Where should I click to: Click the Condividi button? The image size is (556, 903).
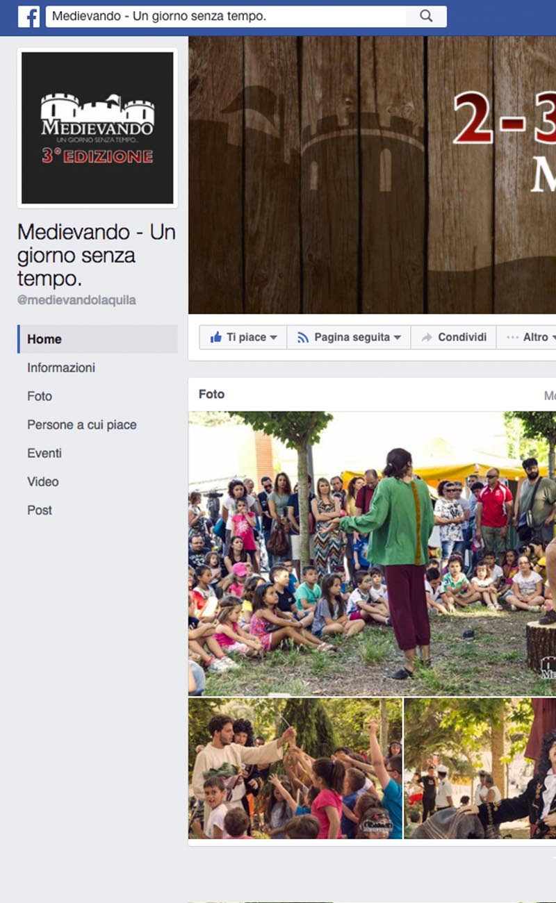(x=453, y=337)
